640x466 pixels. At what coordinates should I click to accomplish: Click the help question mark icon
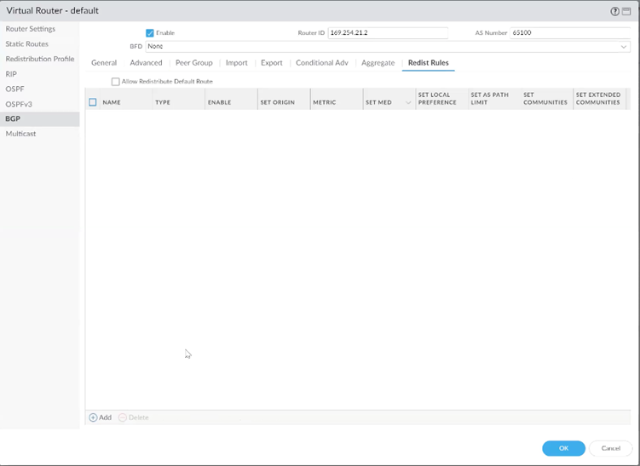615,11
